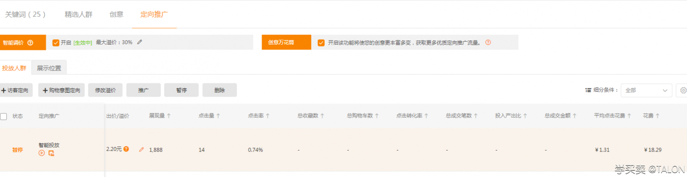Image resolution: width=687 pixels, height=177 pixels.
Task: Toggle 智能调价 开启 checkbox
Action: pyautogui.click(x=56, y=42)
